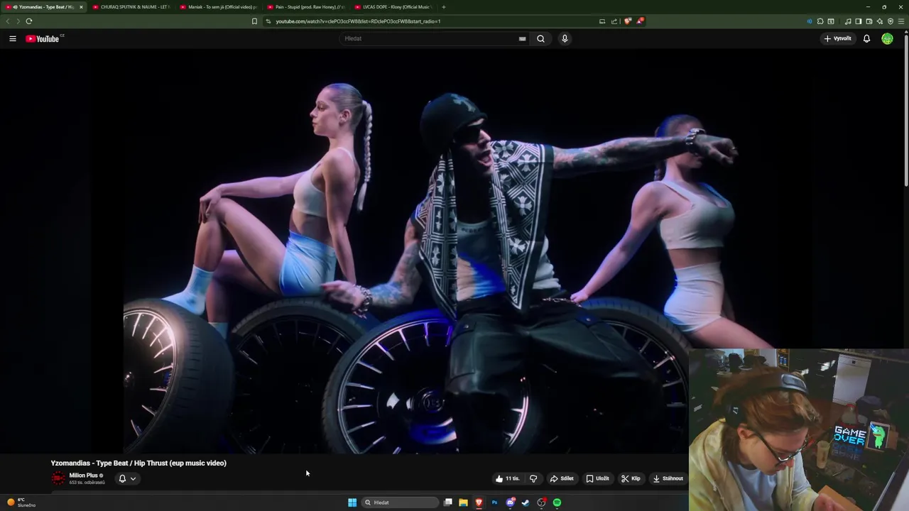Click the magnifier search button on YouTube
The width and height of the screenshot is (909, 511).
[540, 38]
